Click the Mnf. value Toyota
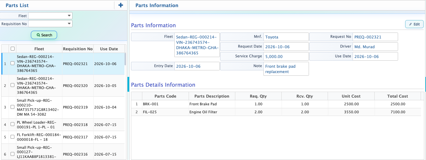The height and width of the screenshot is (160, 426). (286, 37)
